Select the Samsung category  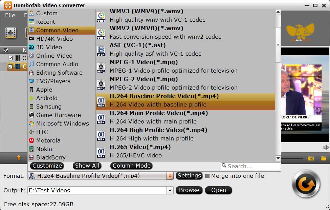pos(62,107)
